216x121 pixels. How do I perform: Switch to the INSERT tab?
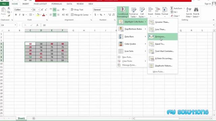tap(26, 4)
